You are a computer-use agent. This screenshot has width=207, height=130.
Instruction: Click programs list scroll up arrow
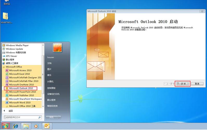click(x=43, y=45)
